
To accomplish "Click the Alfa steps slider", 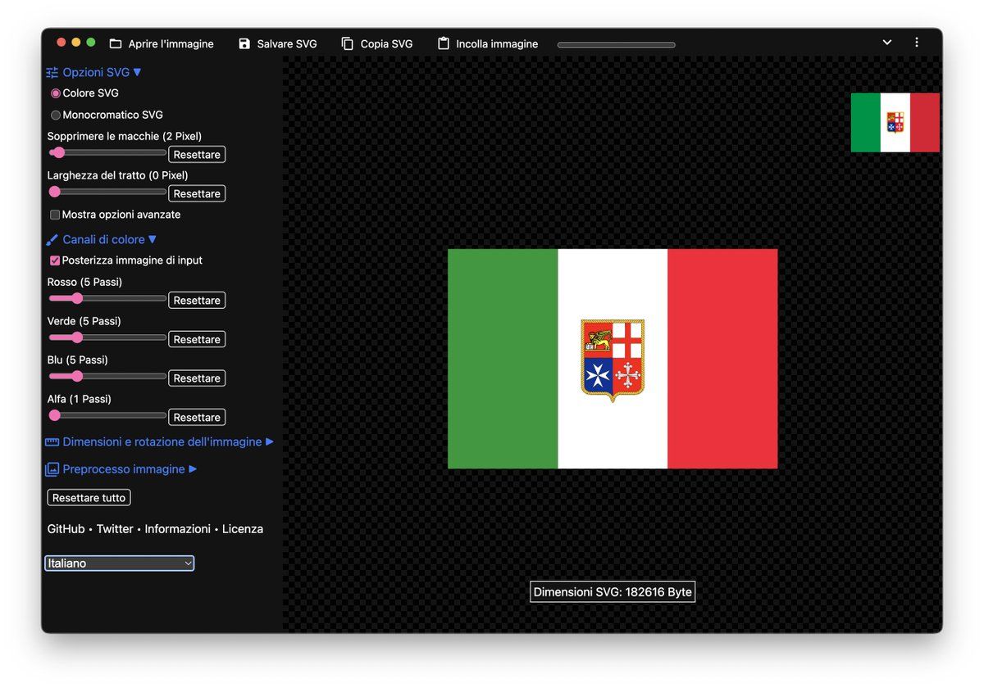I will [x=107, y=415].
